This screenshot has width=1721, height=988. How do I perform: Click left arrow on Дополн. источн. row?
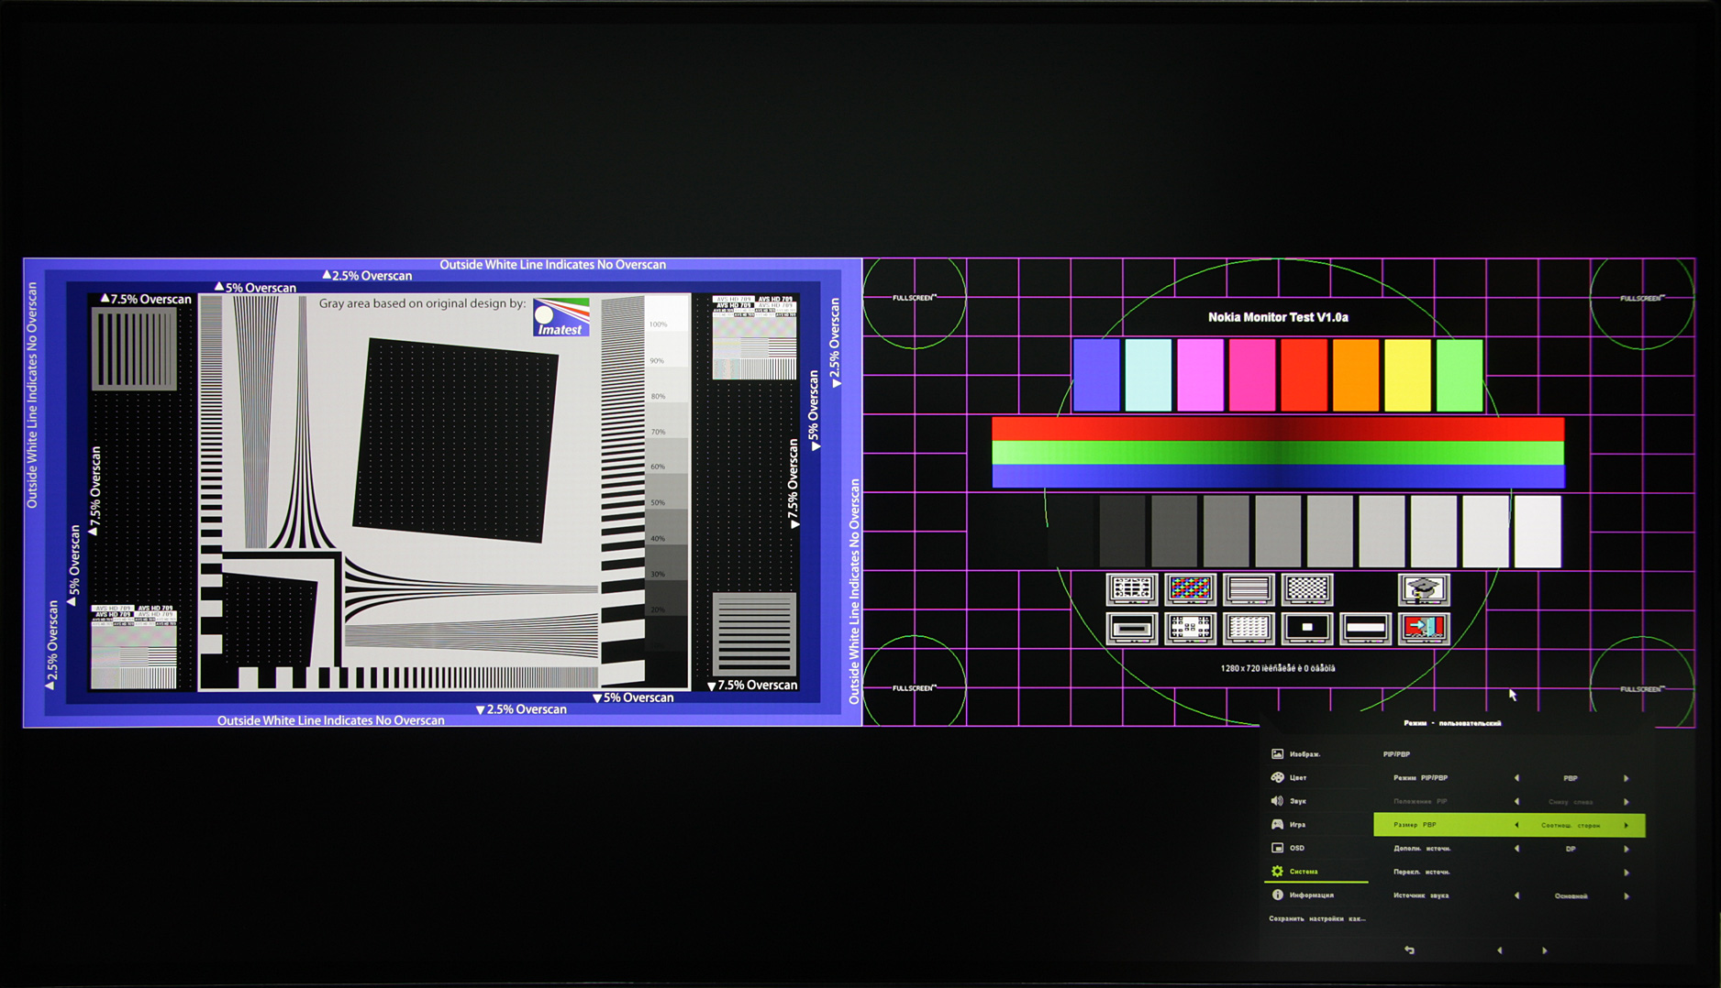click(x=1516, y=849)
